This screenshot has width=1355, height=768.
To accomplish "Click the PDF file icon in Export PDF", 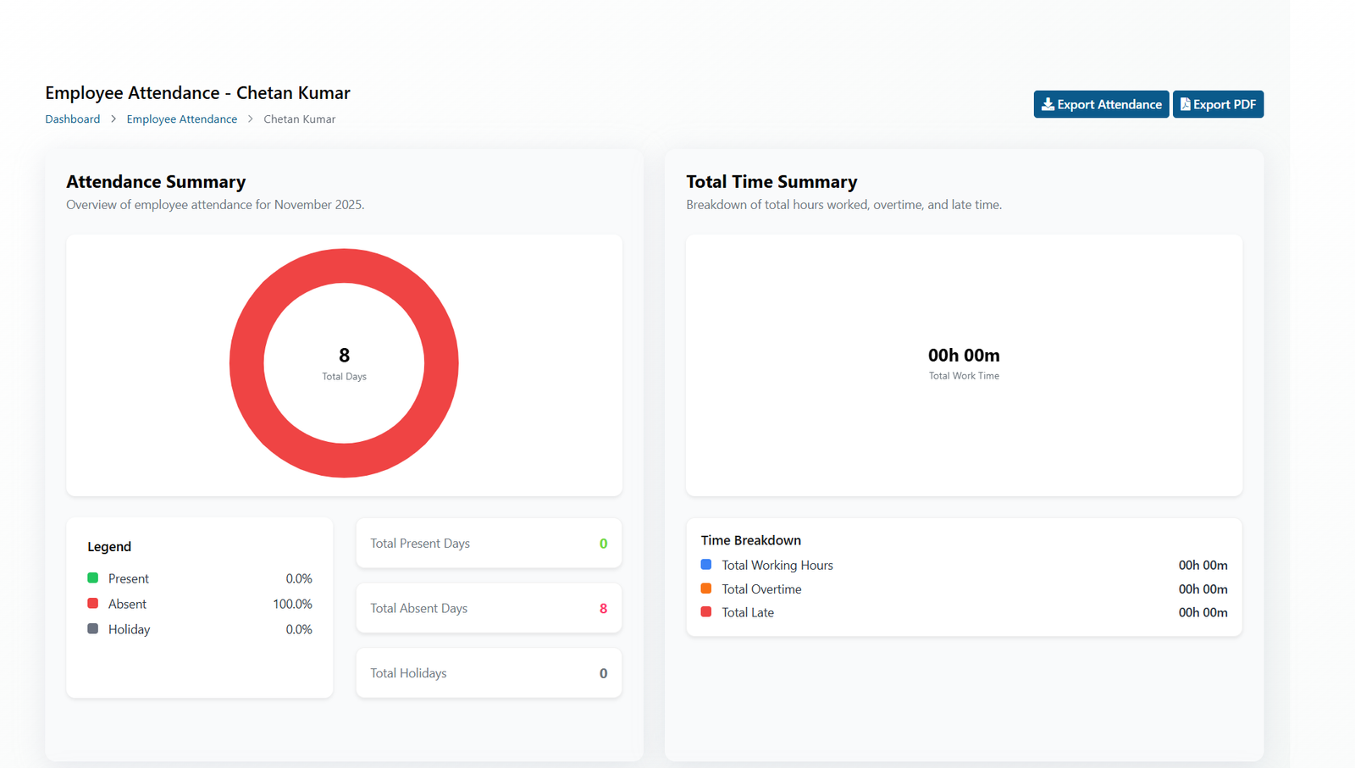I will 1186,104.
